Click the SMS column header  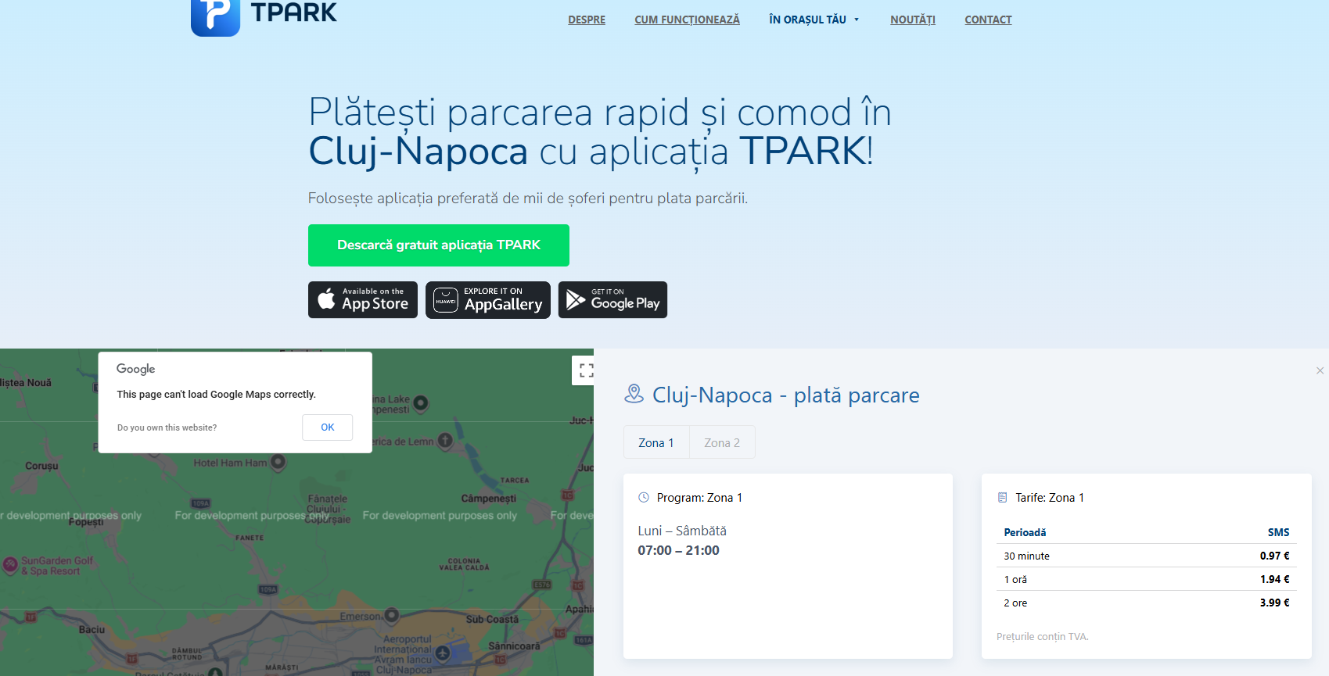[x=1278, y=532]
